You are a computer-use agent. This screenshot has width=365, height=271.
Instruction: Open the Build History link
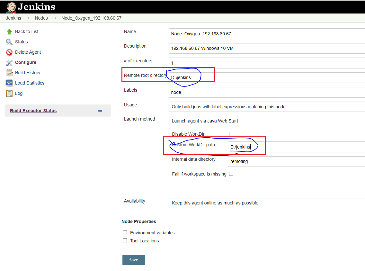pos(28,73)
